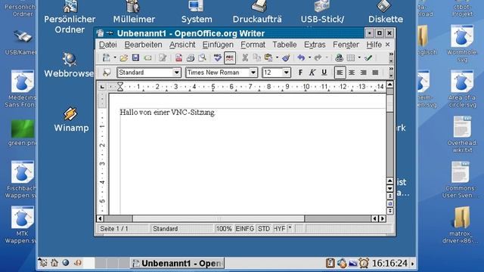Toggle italic with the K button

click(312, 73)
